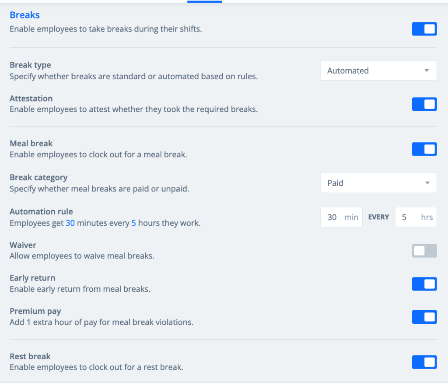Click the Attestation label

(31, 99)
